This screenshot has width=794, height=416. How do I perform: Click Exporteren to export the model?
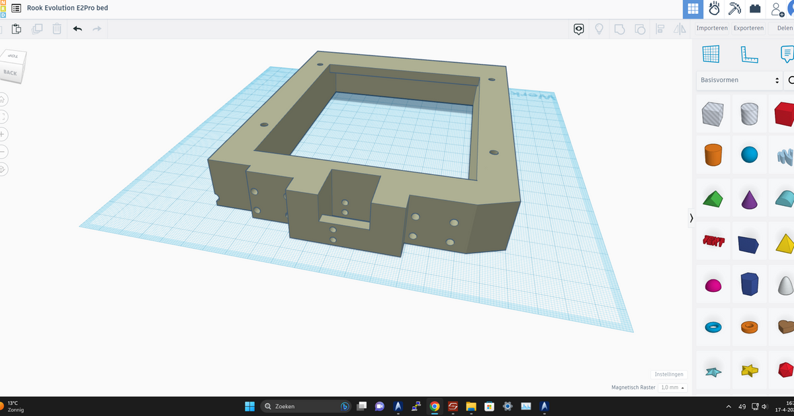click(x=748, y=28)
